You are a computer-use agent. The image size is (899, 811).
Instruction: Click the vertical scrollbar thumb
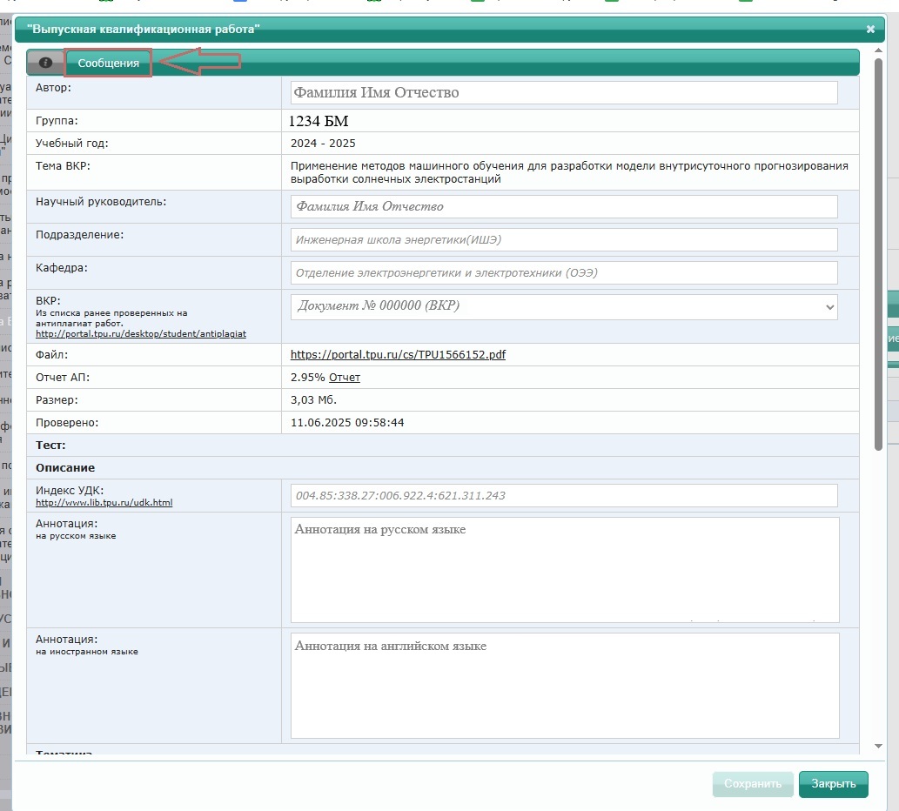pyautogui.click(x=878, y=254)
